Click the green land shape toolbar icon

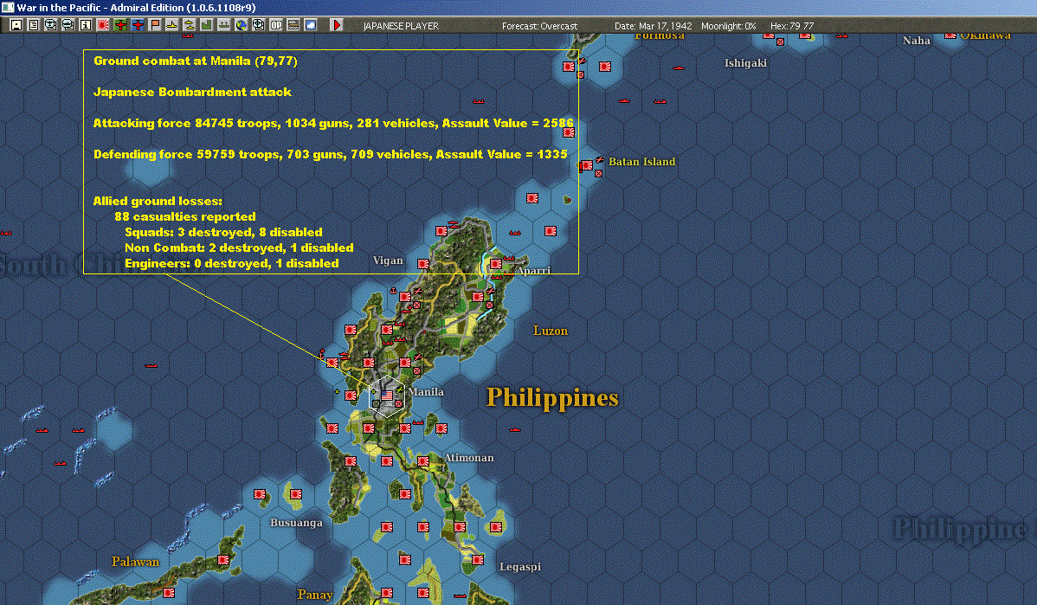pos(206,25)
